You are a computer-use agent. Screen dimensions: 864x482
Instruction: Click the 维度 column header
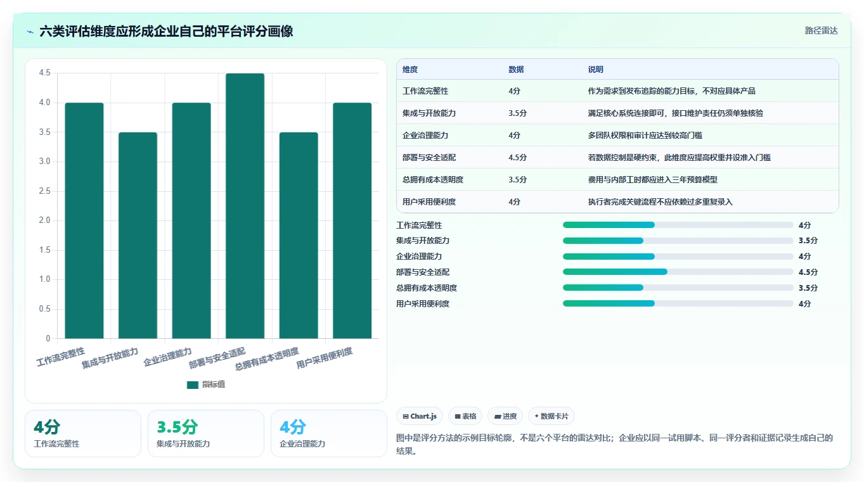(x=410, y=70)
